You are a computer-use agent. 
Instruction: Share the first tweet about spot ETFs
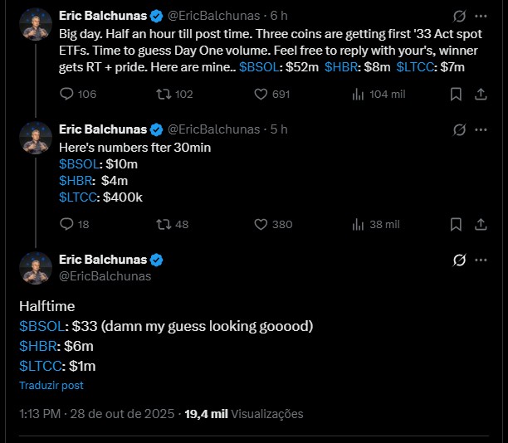pos(481,95)
